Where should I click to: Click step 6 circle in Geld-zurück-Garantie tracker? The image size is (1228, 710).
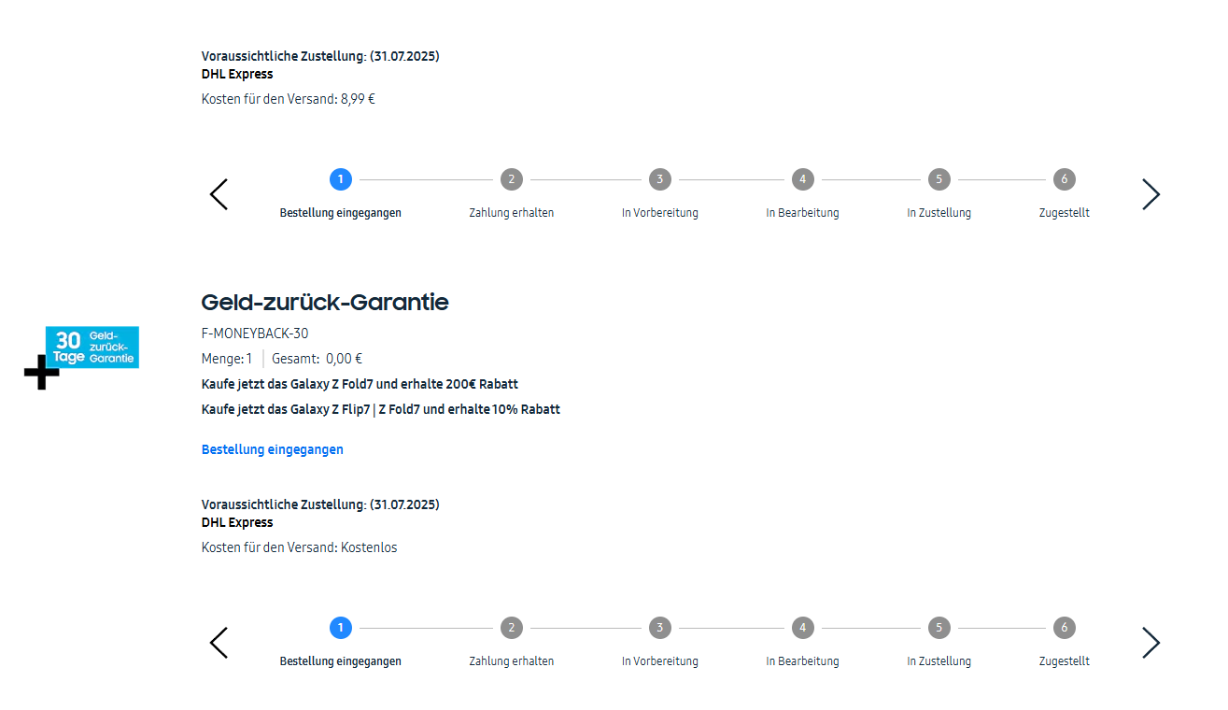(x=1064, y=628)
